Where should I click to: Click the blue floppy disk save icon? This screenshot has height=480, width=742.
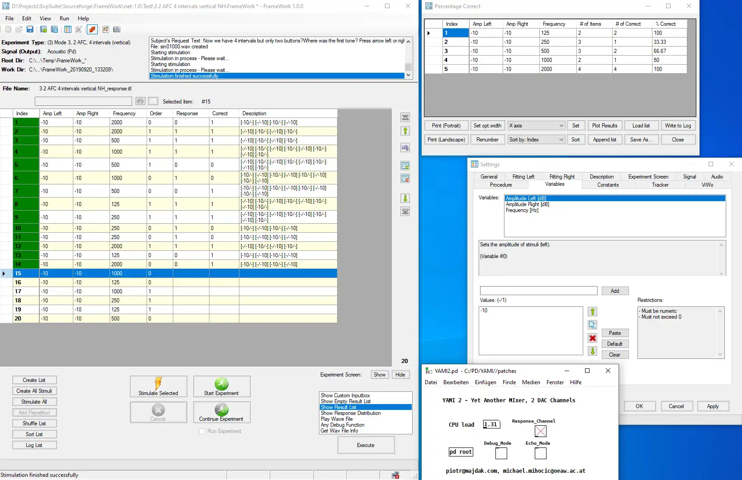pyautogui.click(x=30, y=29)
